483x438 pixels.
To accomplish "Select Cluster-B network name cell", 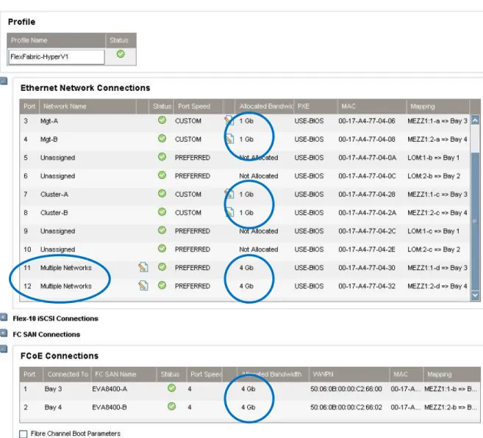I will click(x=54, y=213).
